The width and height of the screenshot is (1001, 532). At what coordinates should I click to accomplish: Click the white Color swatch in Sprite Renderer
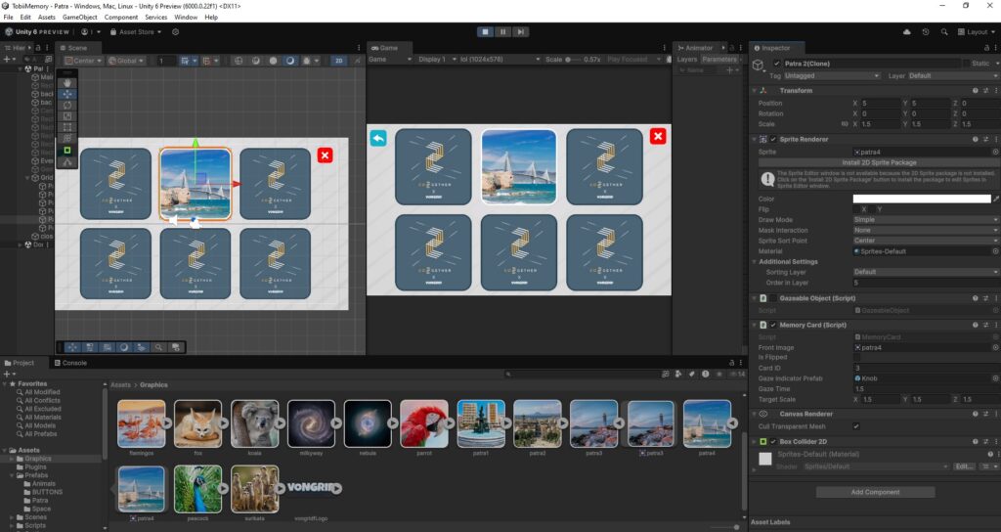click(921, 199)
